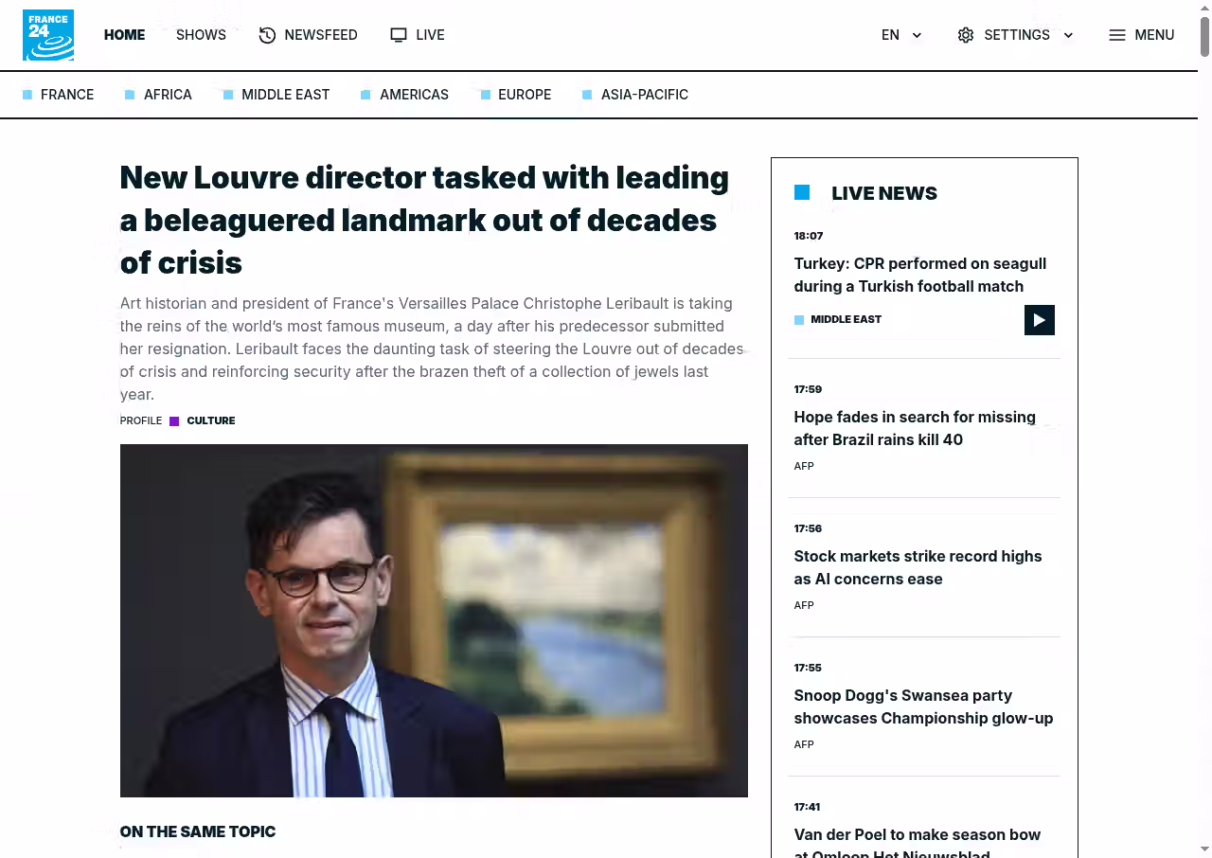Expand the EN language dropdown
The image size is (1212, 858).
click(x=901, y=35)
